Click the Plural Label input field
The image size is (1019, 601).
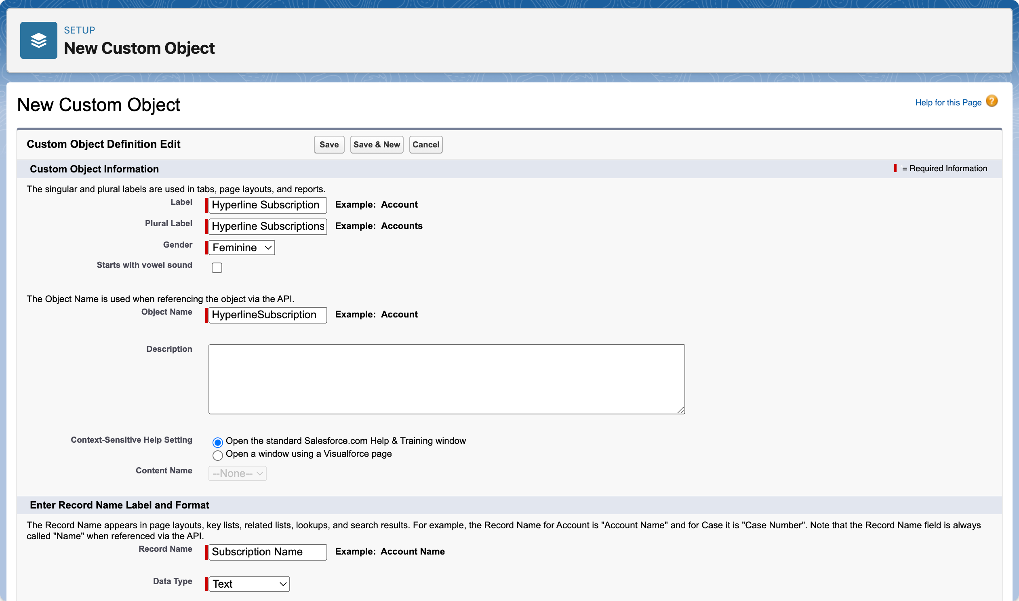coord(268,227)
